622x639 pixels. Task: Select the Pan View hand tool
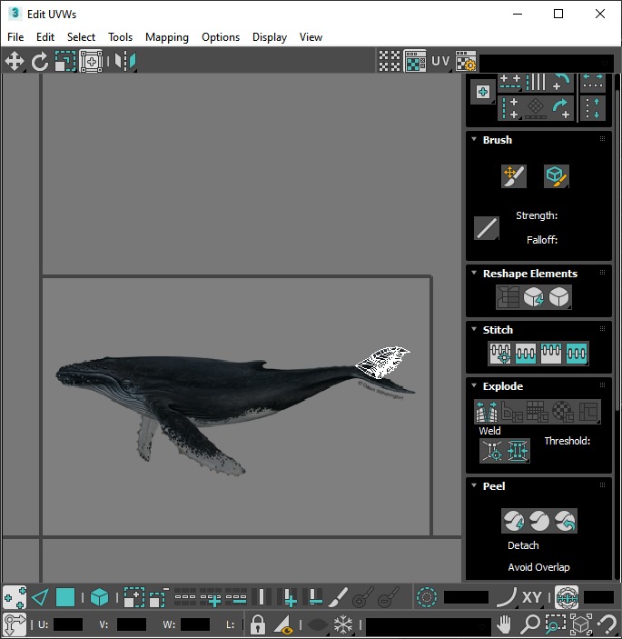[505, 624]
